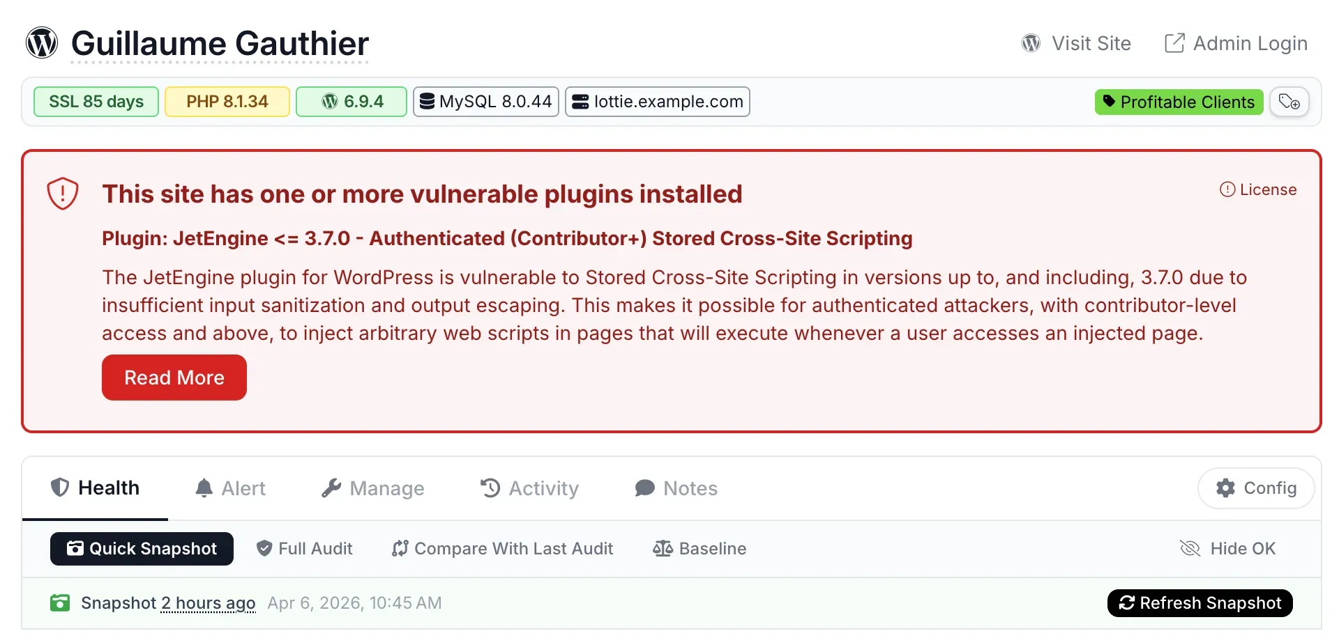
Task: Open Visit Site
Action: click(x=1076, y=42)
